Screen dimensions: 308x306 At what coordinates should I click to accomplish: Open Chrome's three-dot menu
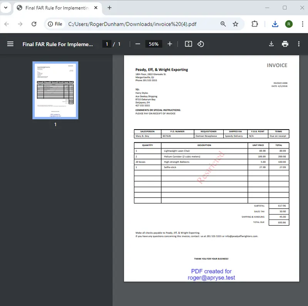click(x=303, y=24)
